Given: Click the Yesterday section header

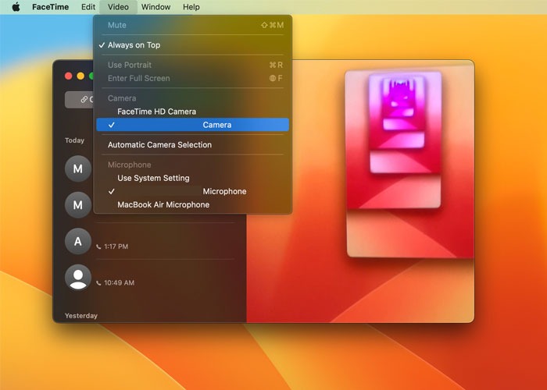Looking at the screenshot, I should [x=81, y=316].
